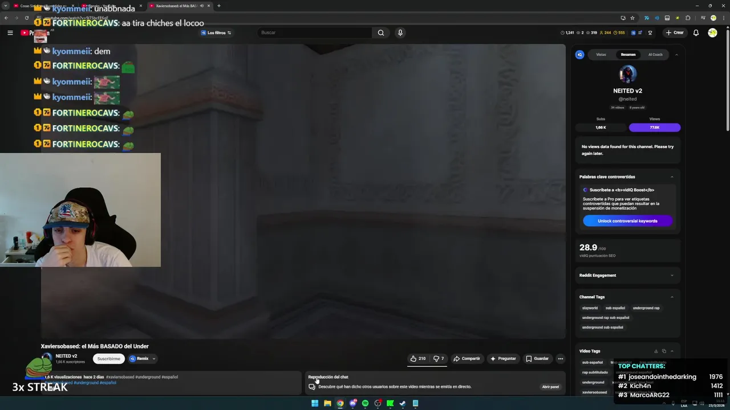Like the video with thumbs up
Image resolution: width=730 pixels, height=410 pixels.
point(417,359)
